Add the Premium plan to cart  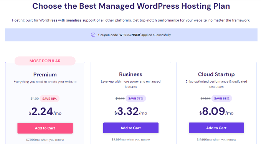click(x=45, y=128)
